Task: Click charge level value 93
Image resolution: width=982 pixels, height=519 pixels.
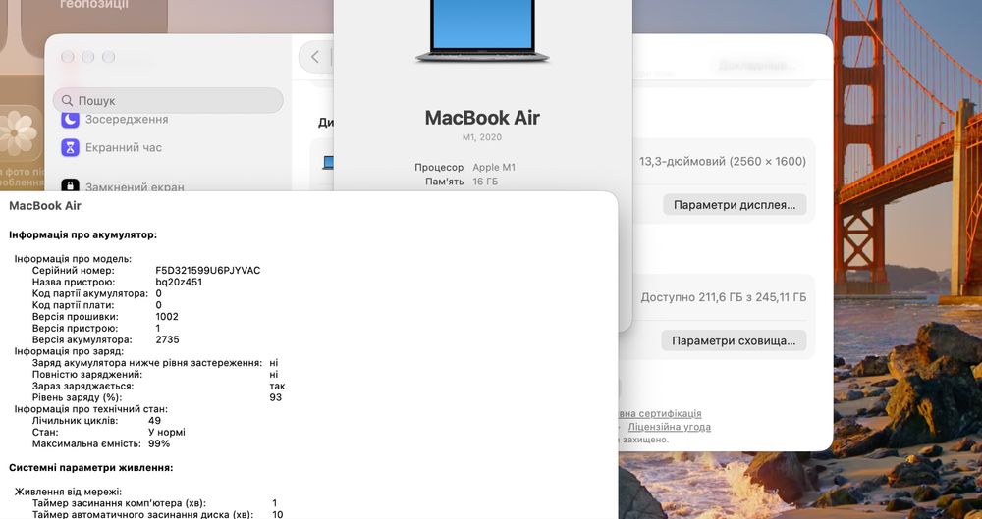Action: [276, 397]
